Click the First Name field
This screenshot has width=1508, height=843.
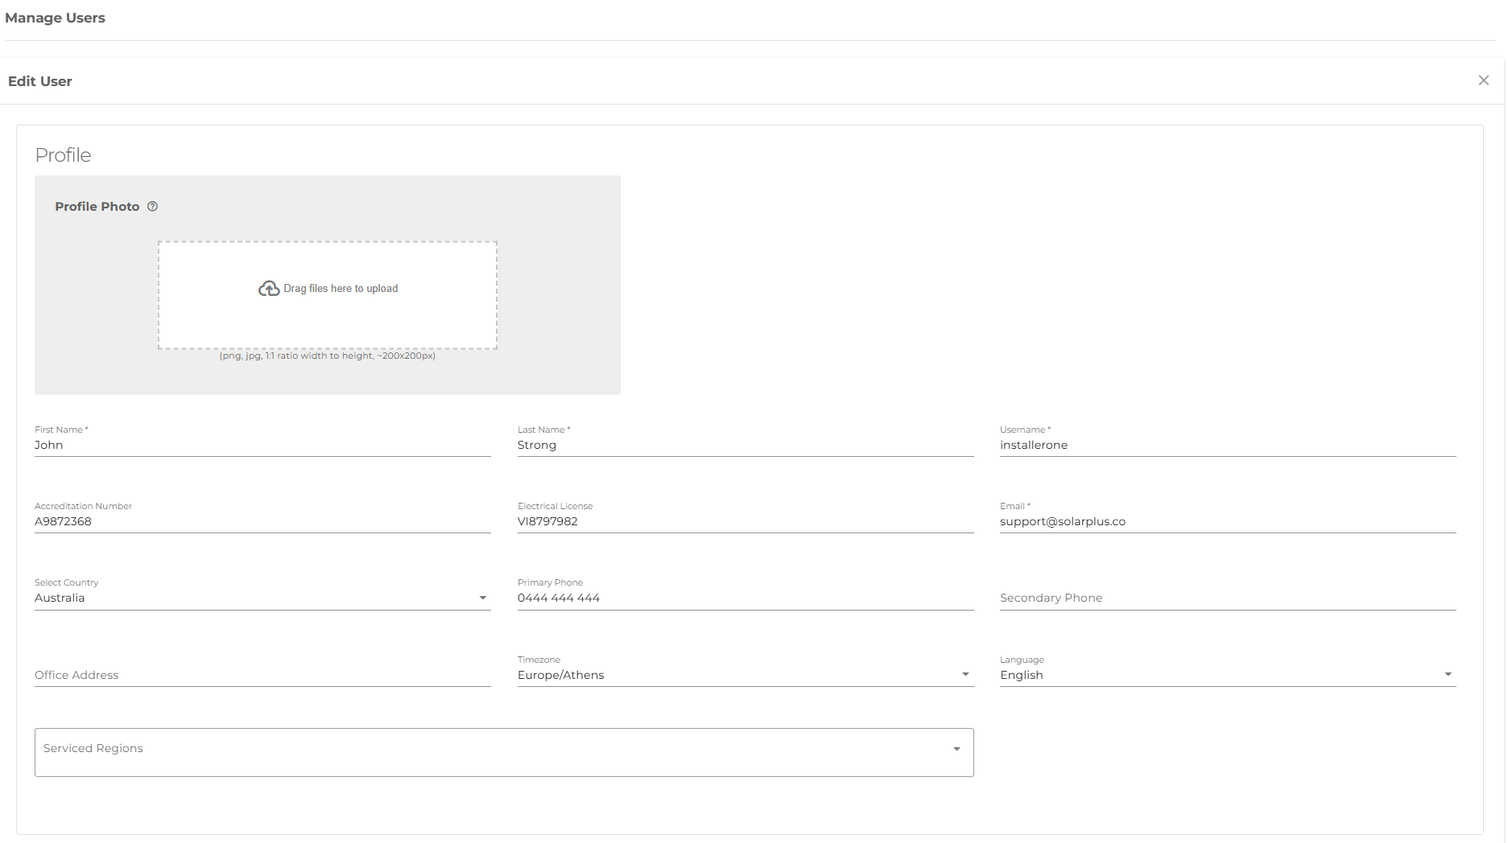[262, 445]
